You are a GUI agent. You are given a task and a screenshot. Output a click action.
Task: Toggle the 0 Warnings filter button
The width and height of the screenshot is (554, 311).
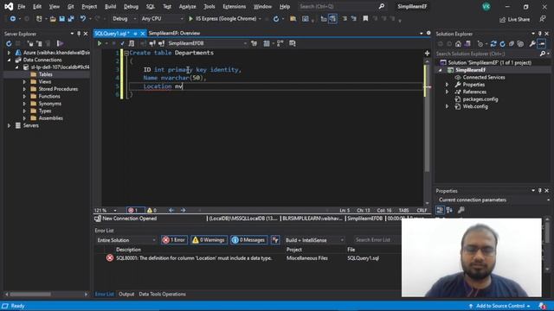[209, 240]
